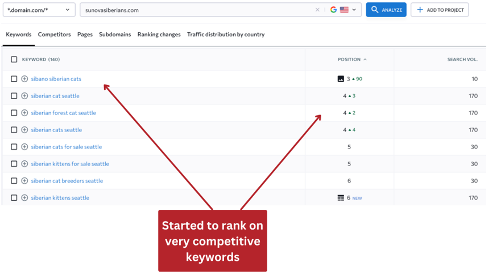This screenshot has height=275, width=488.
Task: Check 'siberian kittens for sale seattle' checkbox
Action: [14, 163]
